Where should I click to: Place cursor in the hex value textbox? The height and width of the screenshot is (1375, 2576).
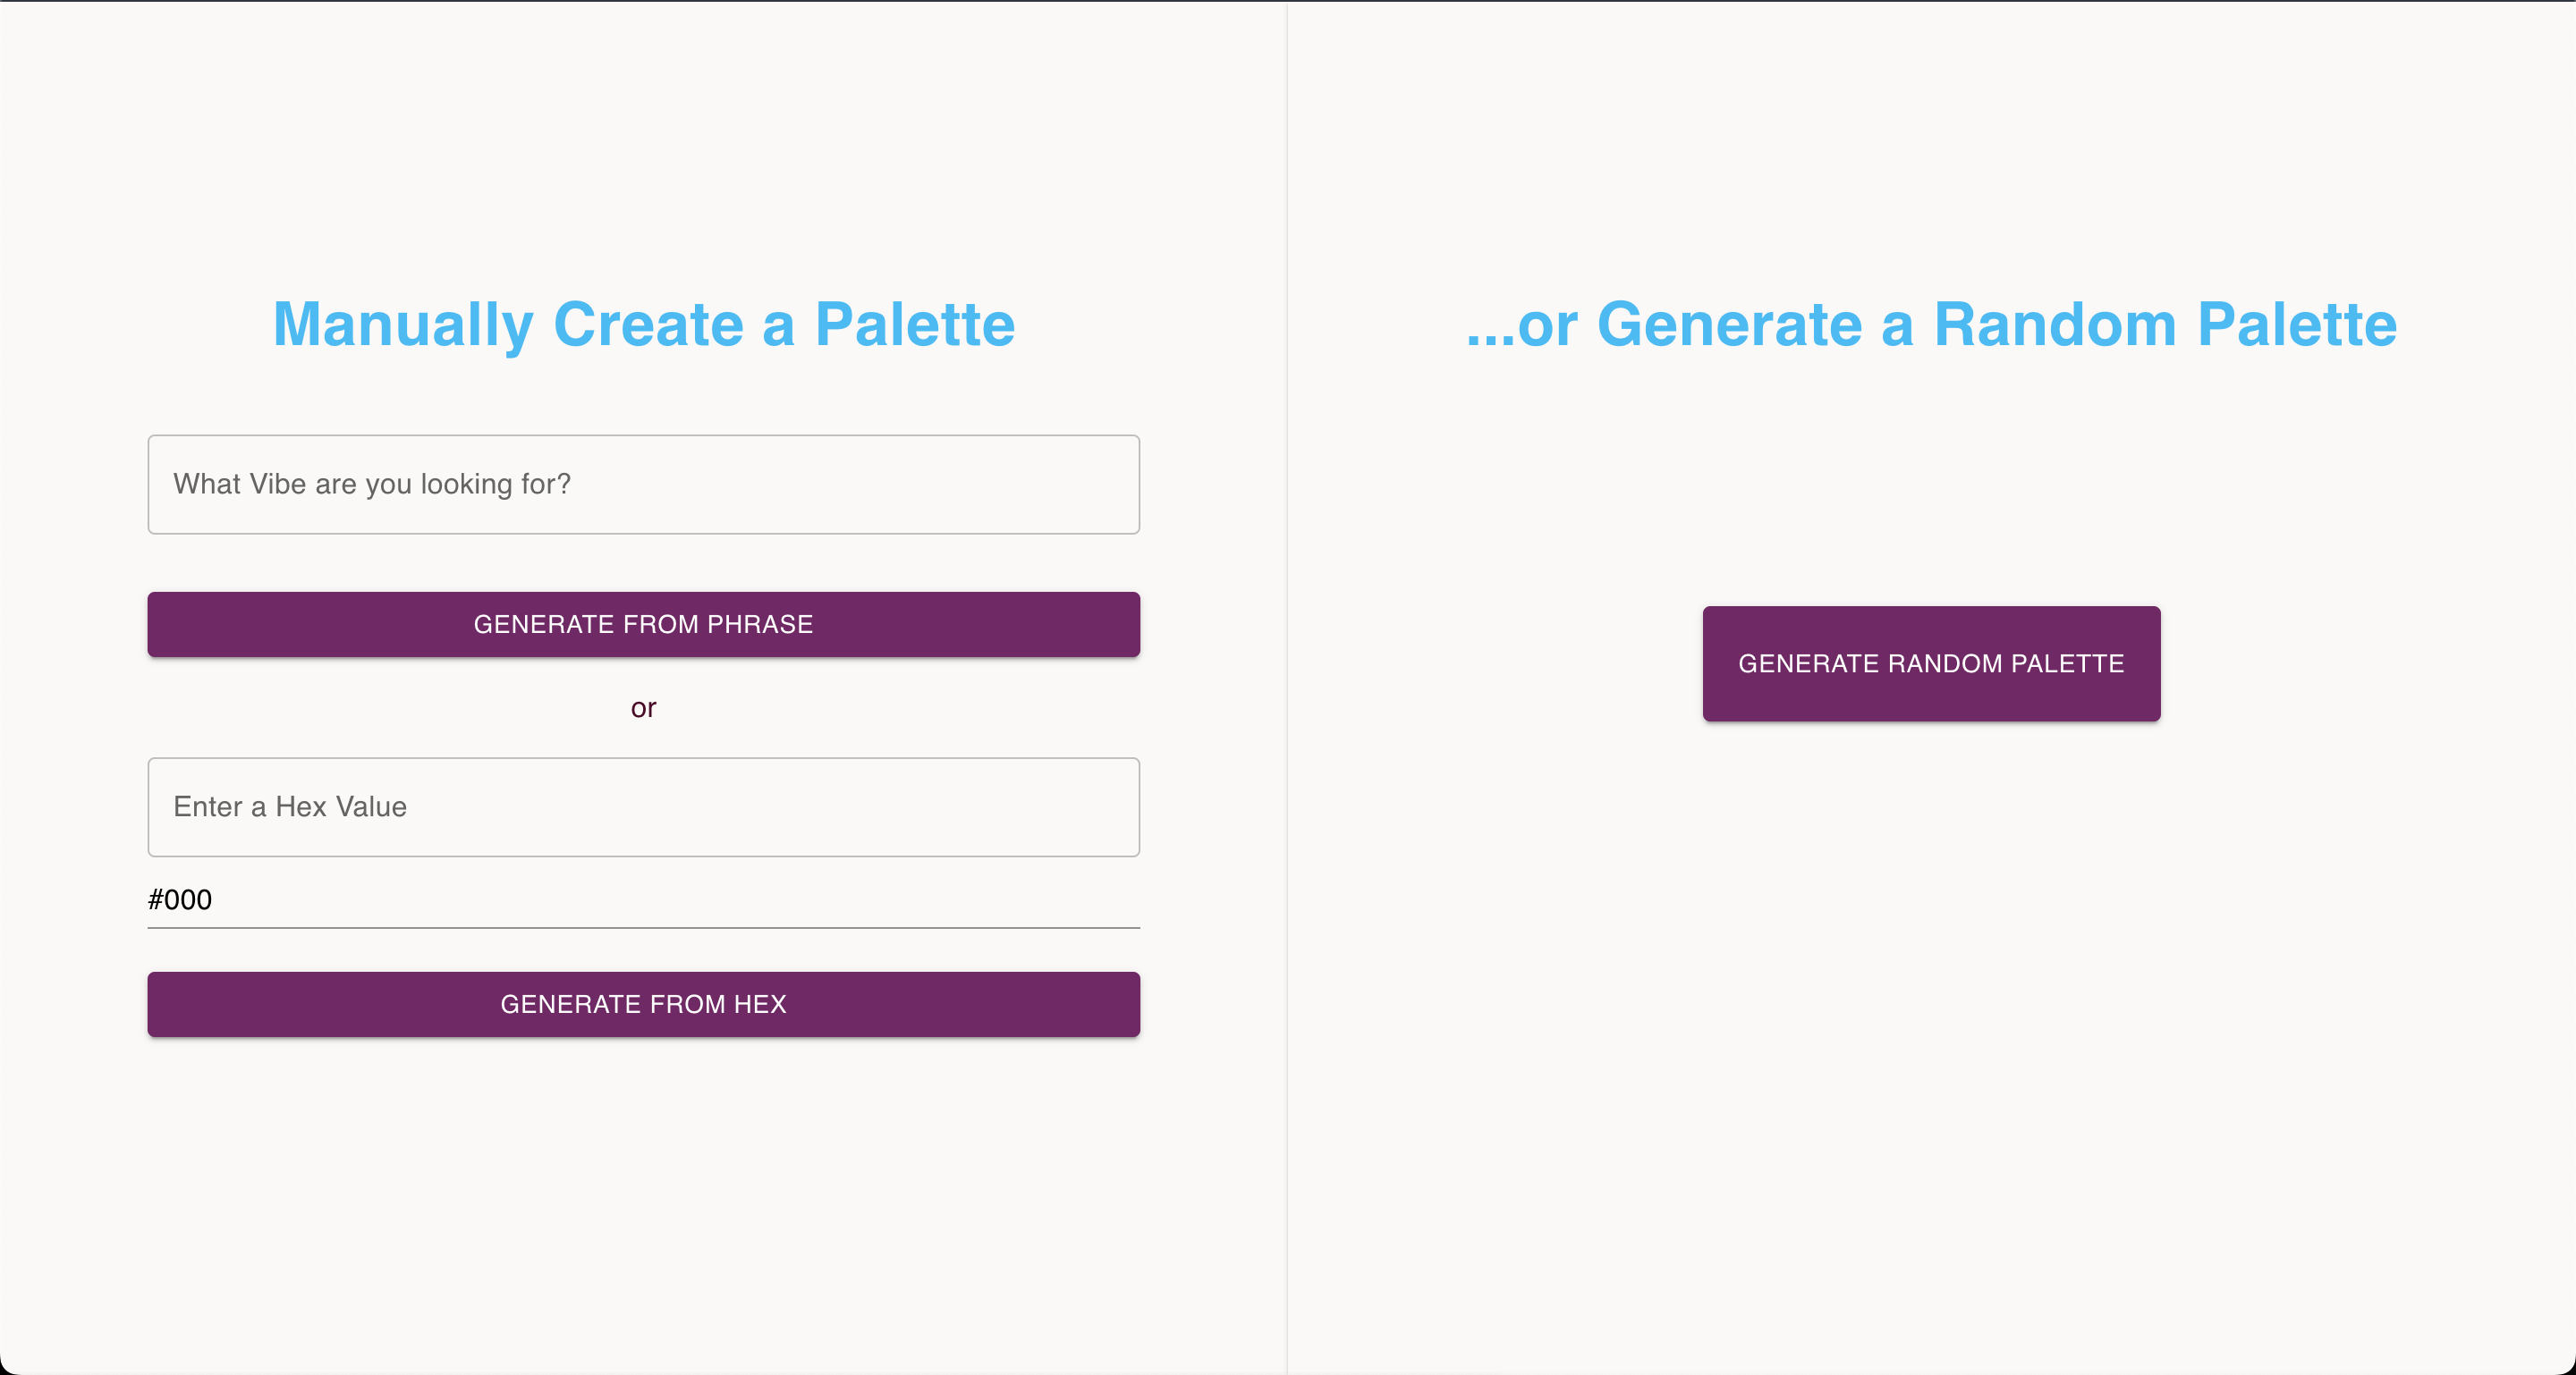pyautogui.click(x=643, y=807)
